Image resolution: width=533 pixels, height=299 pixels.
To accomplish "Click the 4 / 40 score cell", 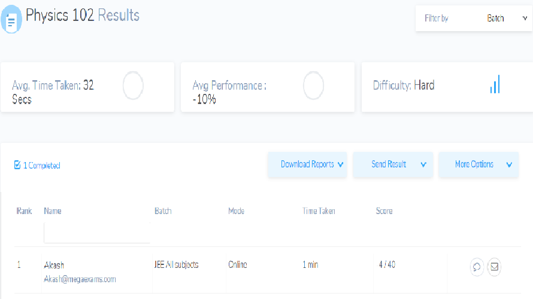I will (x=387, y=265).
